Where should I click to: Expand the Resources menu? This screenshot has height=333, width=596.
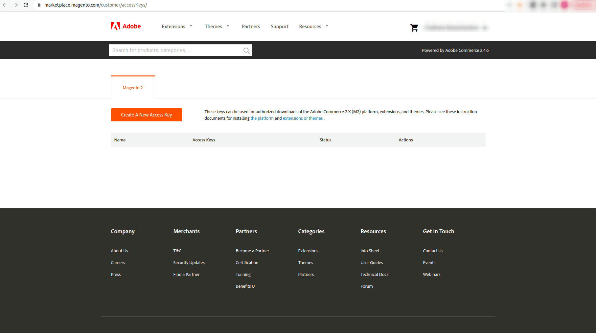pyautogui.click(x=313, y=27)
